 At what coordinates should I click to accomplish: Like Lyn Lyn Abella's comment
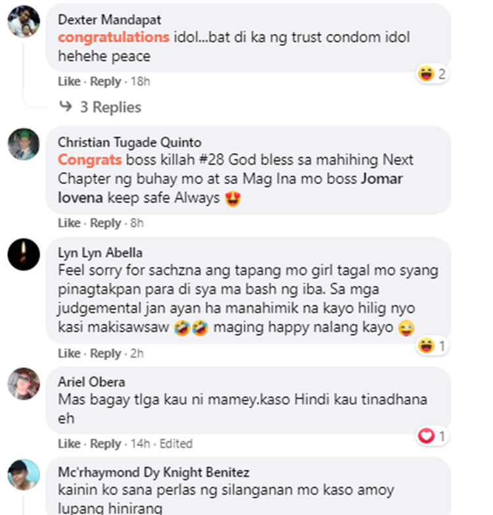coord(69,353)
